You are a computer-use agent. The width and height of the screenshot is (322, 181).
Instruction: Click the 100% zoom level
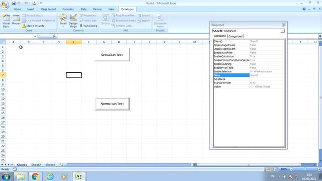[284, 169]
